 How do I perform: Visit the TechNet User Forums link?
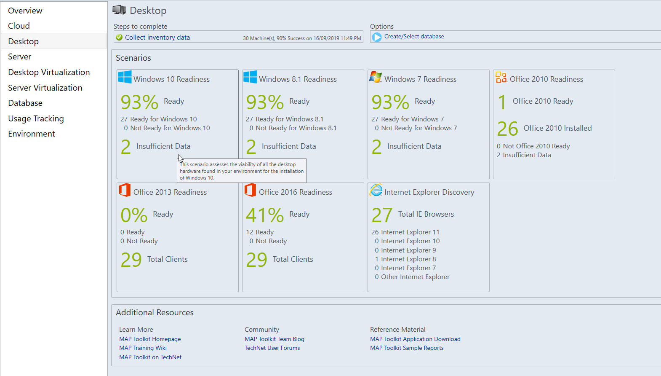pyautogui.click(x=272, y=348)
